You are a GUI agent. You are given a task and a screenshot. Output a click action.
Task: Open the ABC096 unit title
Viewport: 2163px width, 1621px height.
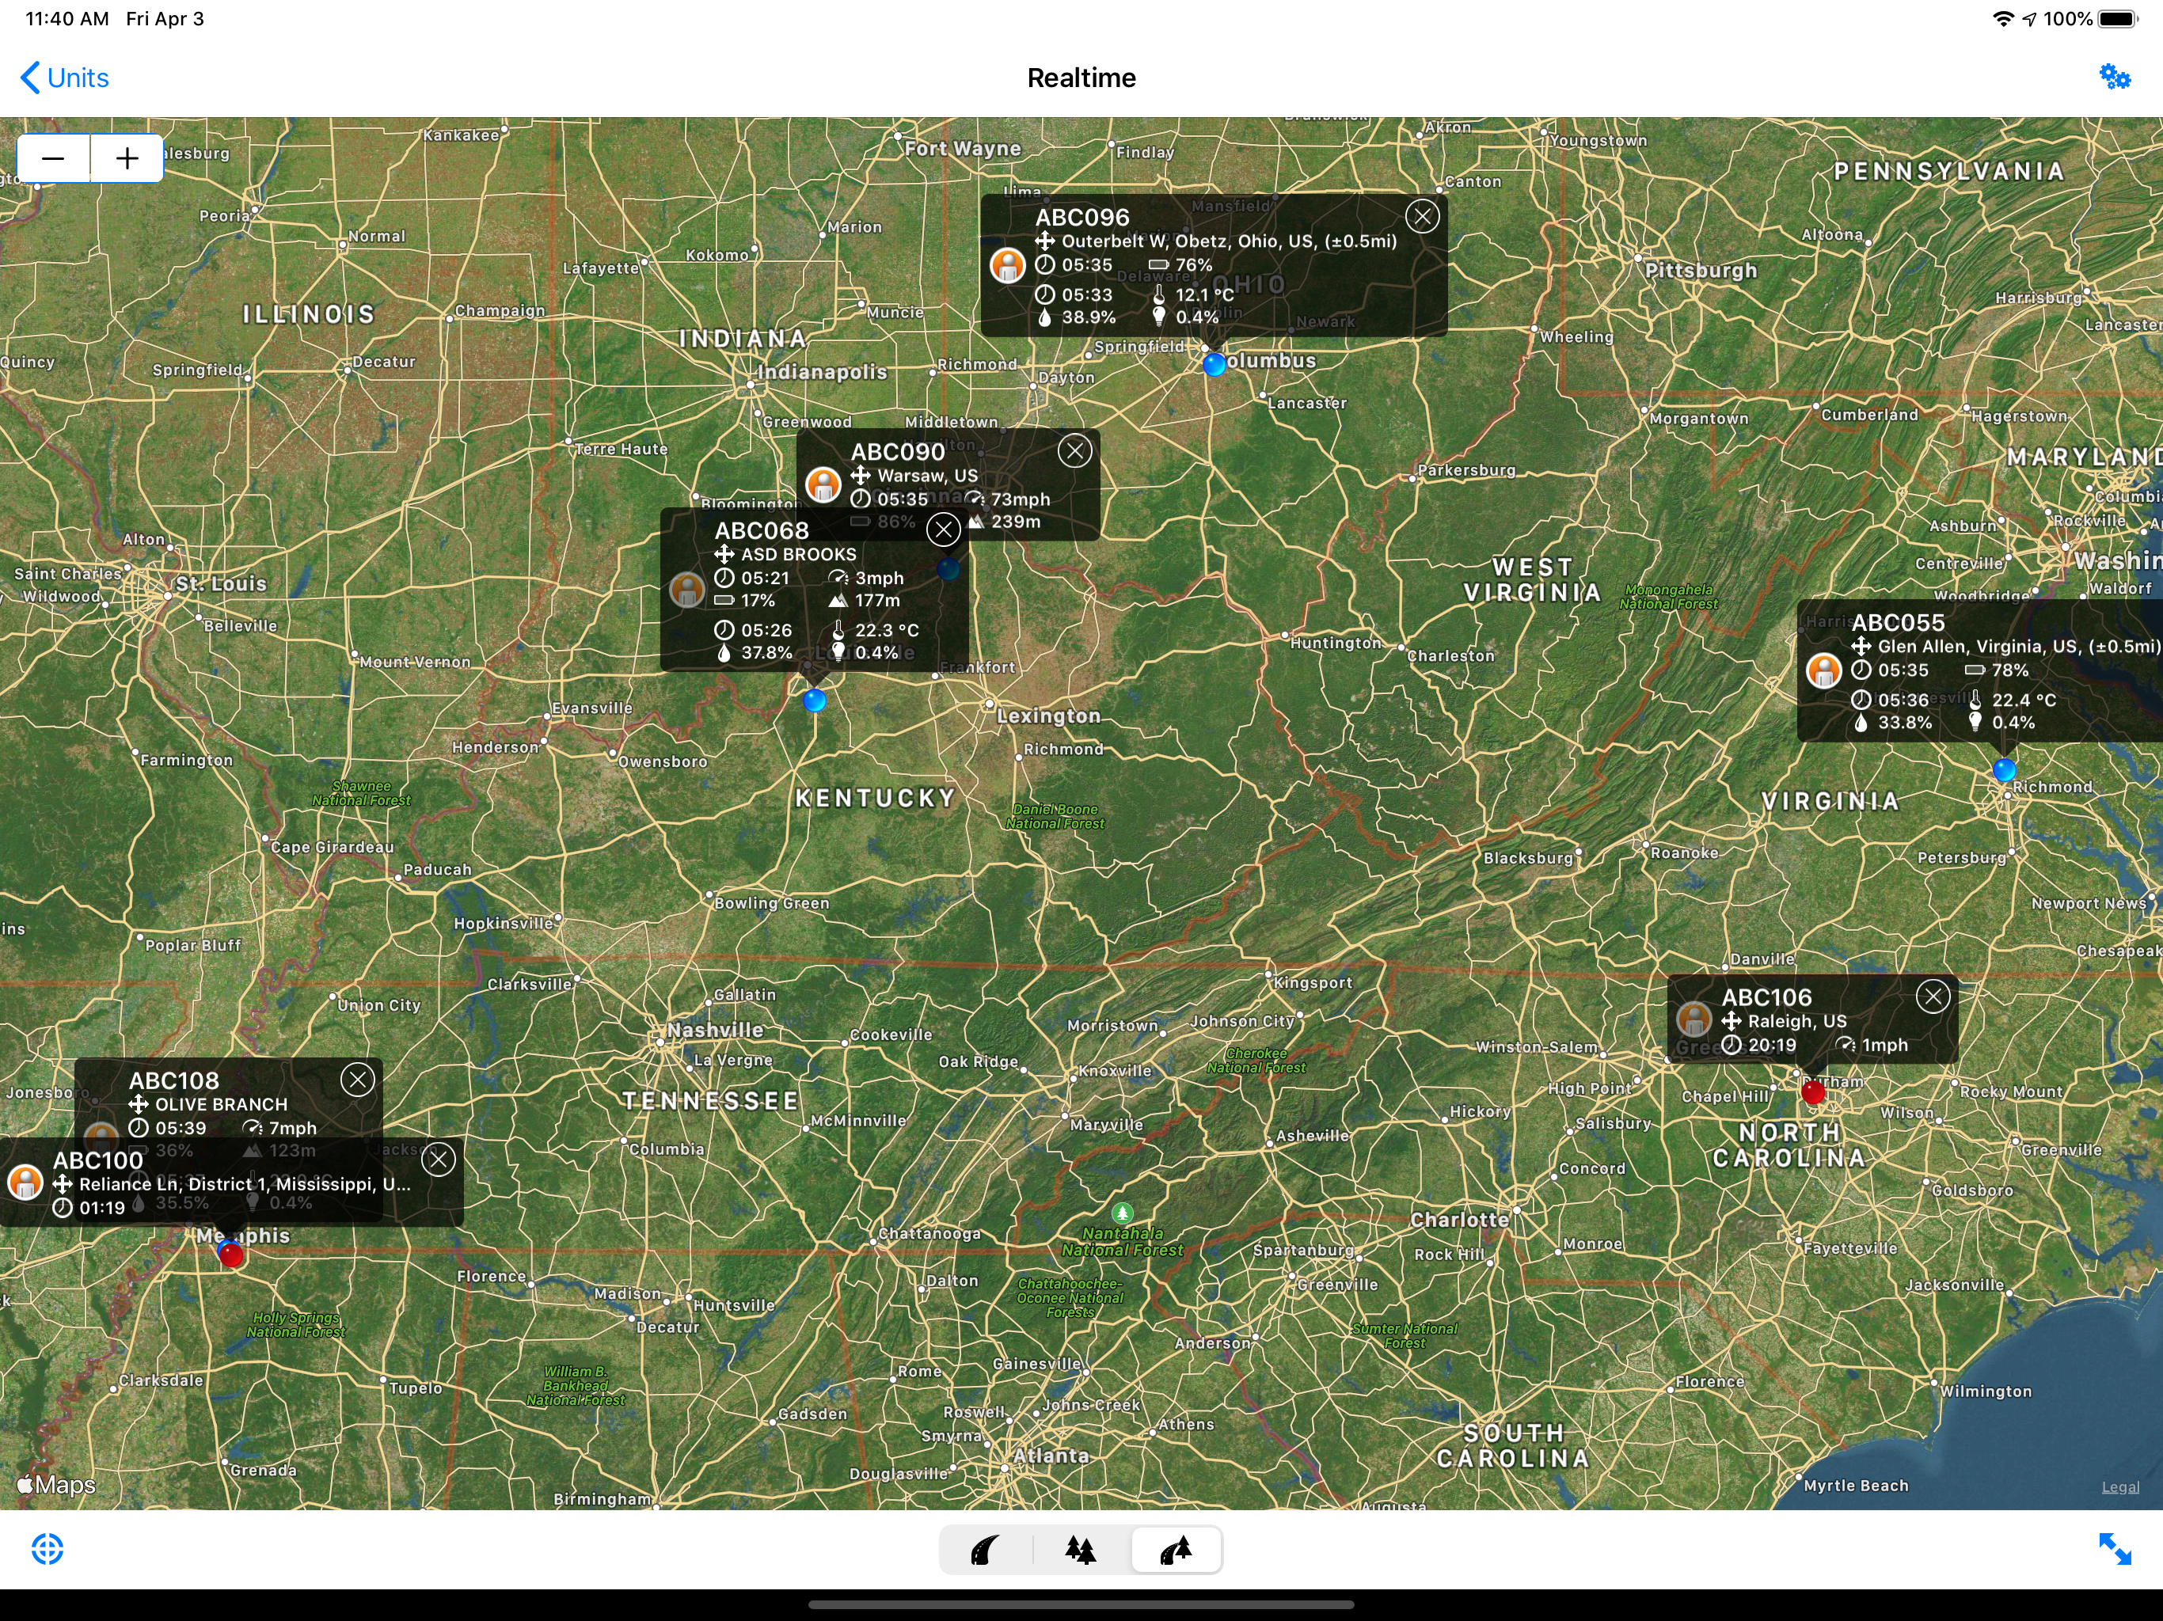1082,217
